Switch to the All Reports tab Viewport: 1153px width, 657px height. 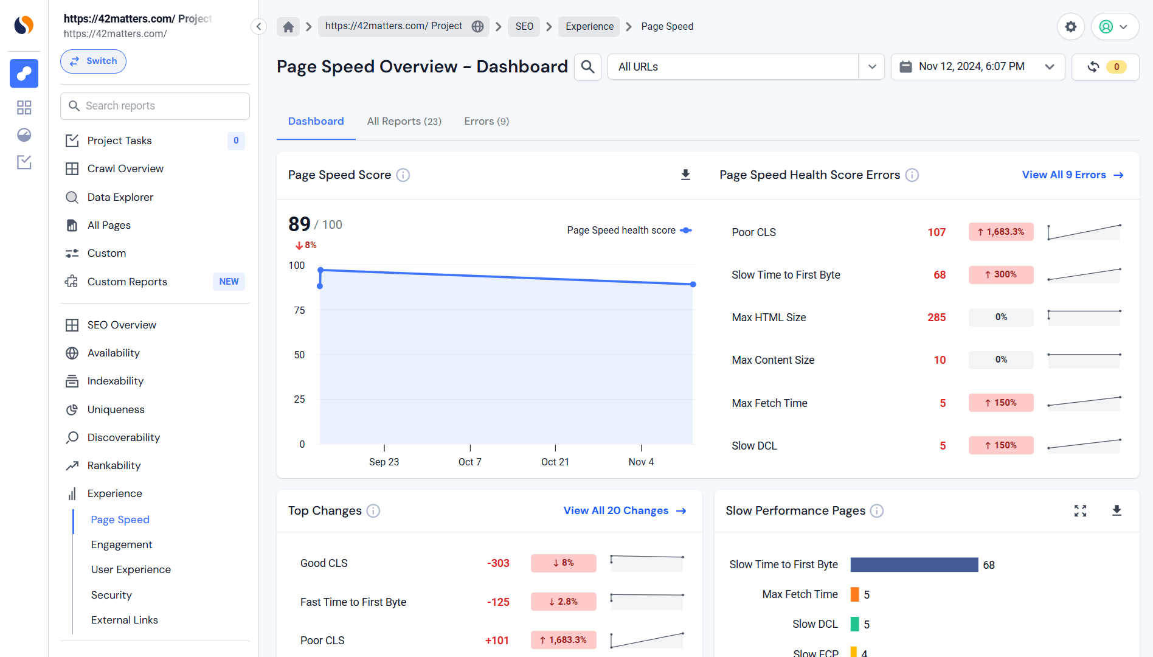(x=404, y=122)
